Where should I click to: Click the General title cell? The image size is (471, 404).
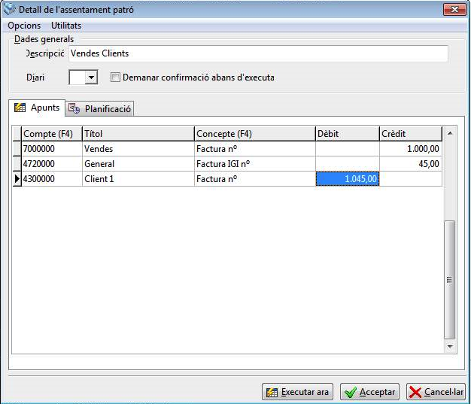click(x=138, y=164)
